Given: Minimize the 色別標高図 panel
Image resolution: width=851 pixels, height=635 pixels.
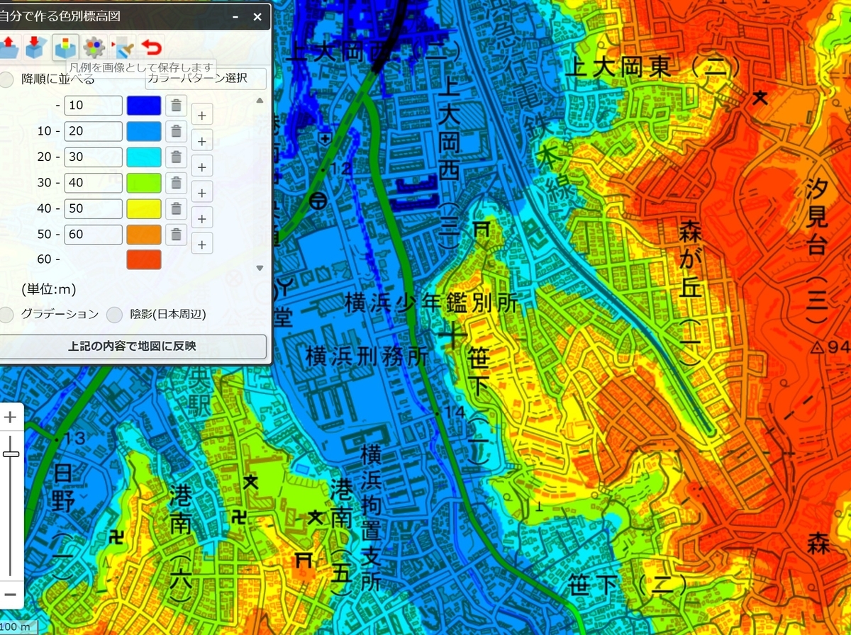Looking at the screenshot, I should pyautogui.click(x=235, y=15).
